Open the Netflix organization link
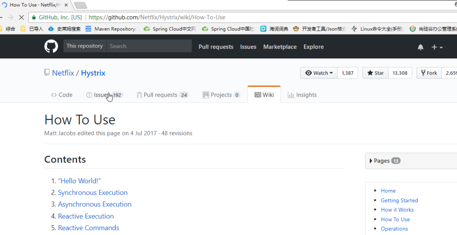 [x=63, y=73]
